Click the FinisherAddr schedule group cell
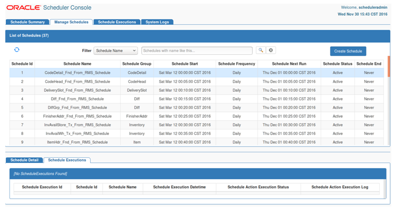 [x=136, y=116]
